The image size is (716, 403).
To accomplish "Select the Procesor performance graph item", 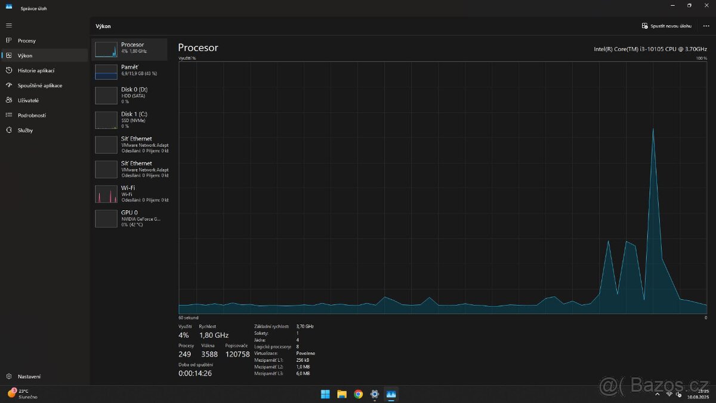I will point(130,48).
